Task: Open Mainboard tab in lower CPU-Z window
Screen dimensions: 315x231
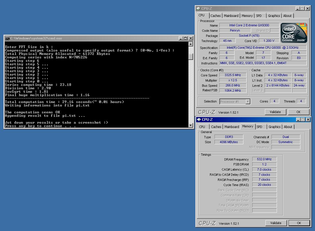Action: [x=232, y=127]
